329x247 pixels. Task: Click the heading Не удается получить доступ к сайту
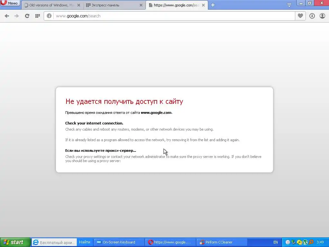point(124,101)
